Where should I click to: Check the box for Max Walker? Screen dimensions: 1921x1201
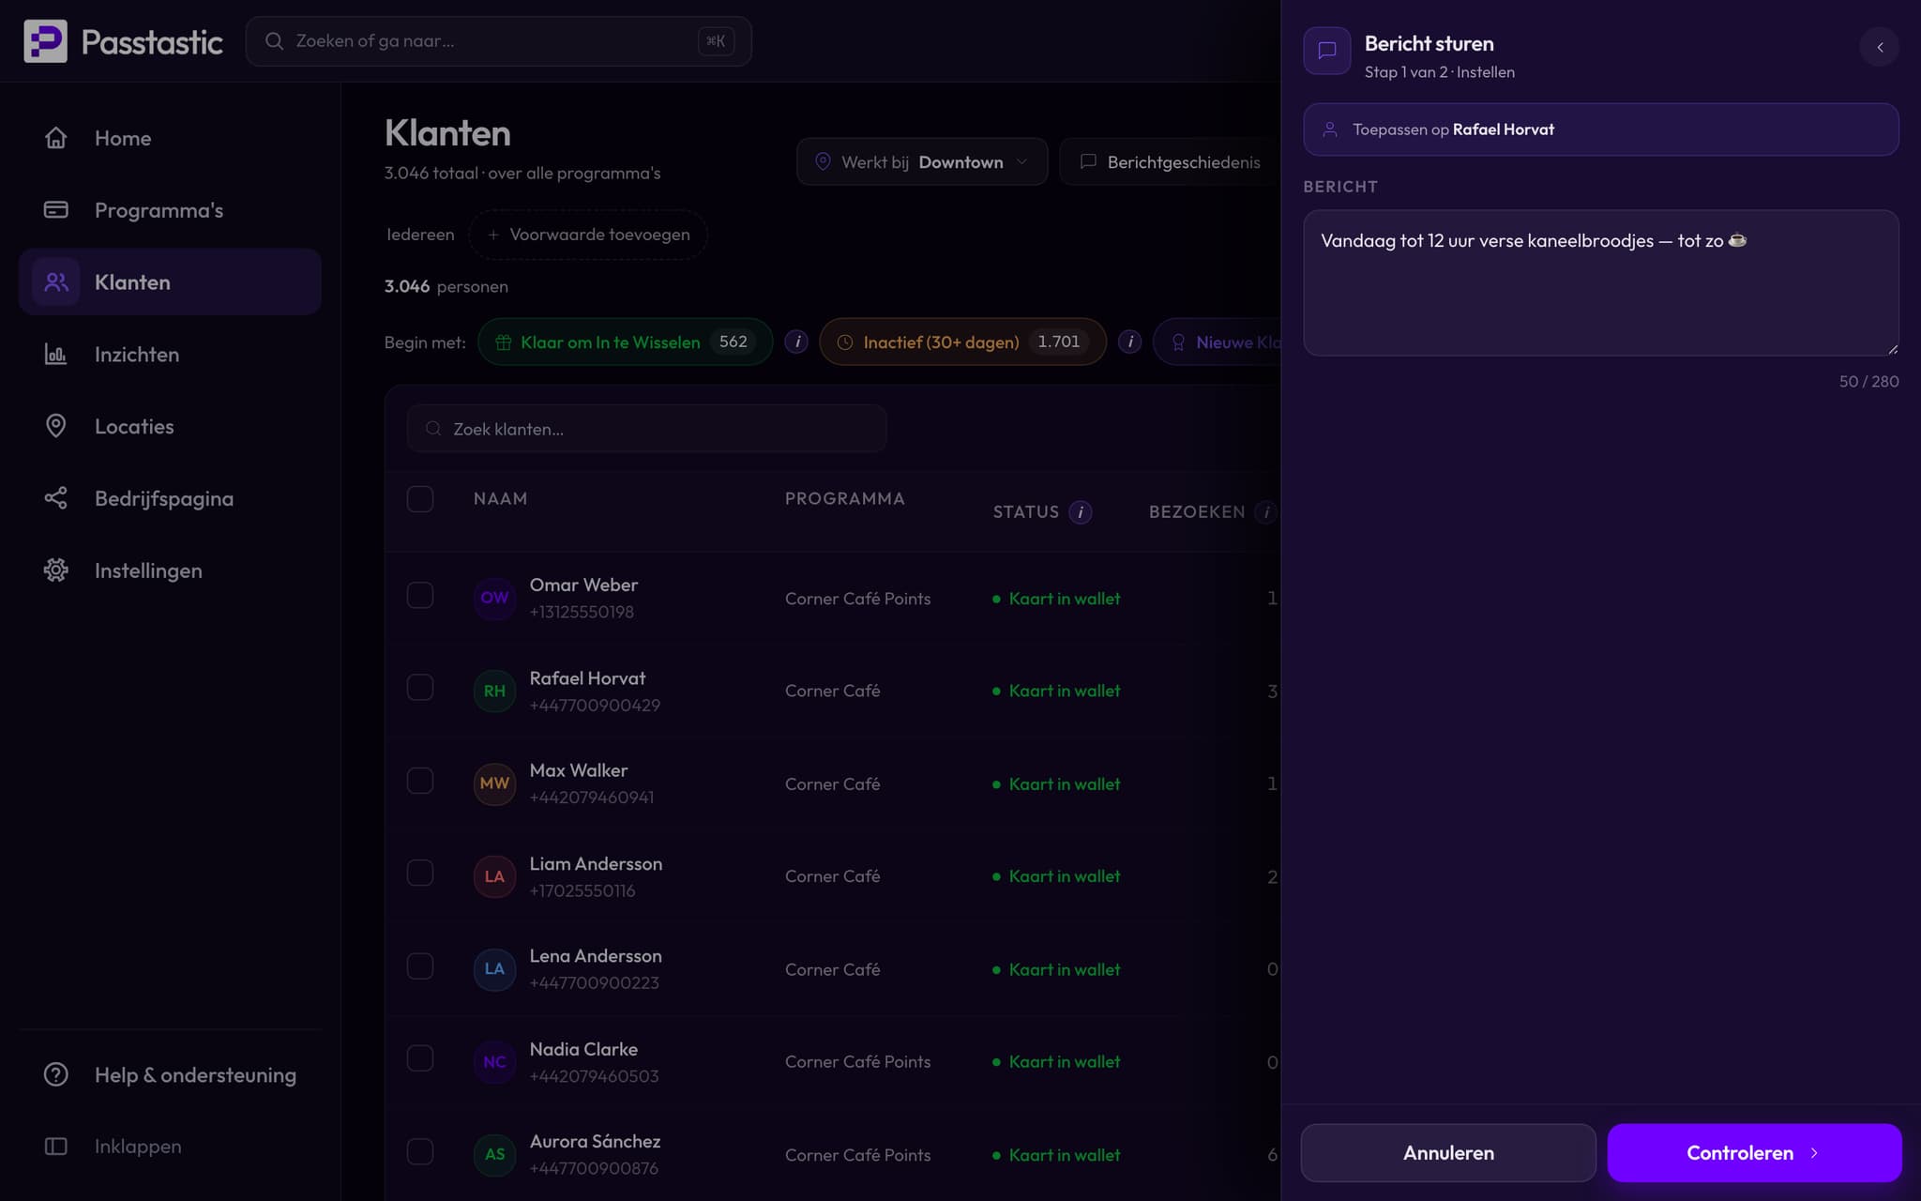click(420, 781)
